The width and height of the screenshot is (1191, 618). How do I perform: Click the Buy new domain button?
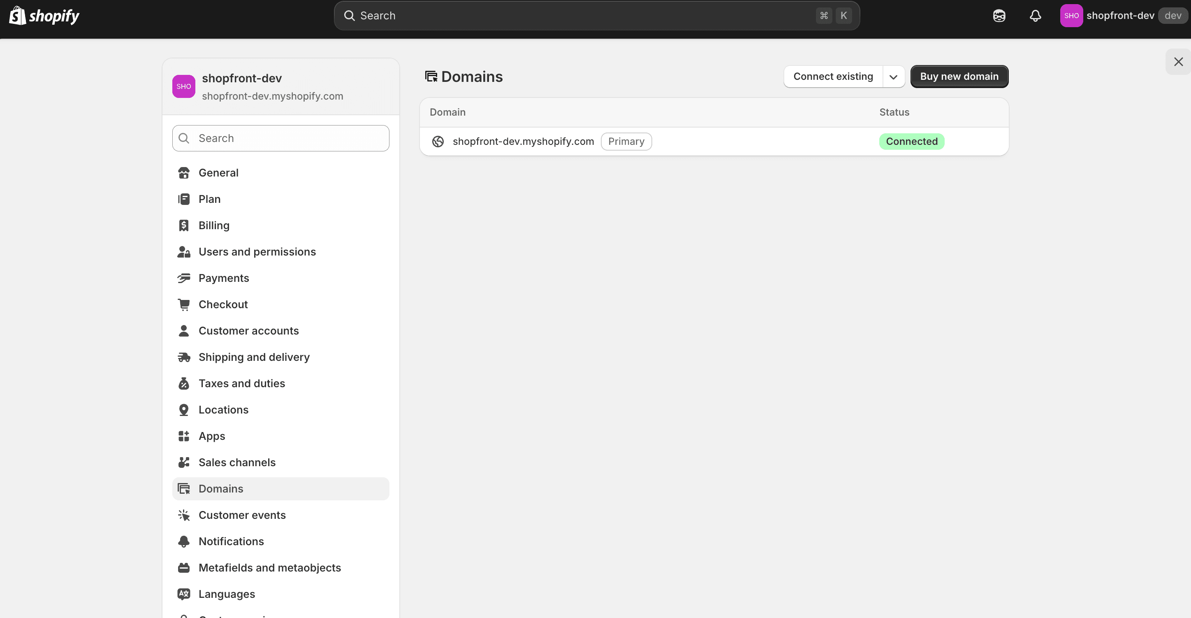click(x=959, y=77)
